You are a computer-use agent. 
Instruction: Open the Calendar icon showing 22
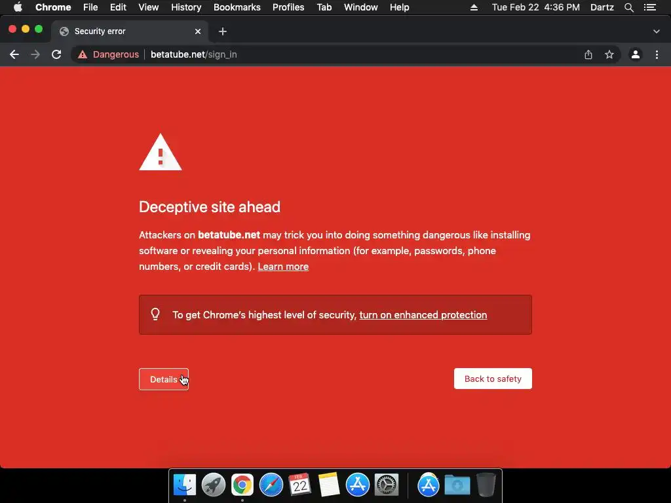point(299,485)
